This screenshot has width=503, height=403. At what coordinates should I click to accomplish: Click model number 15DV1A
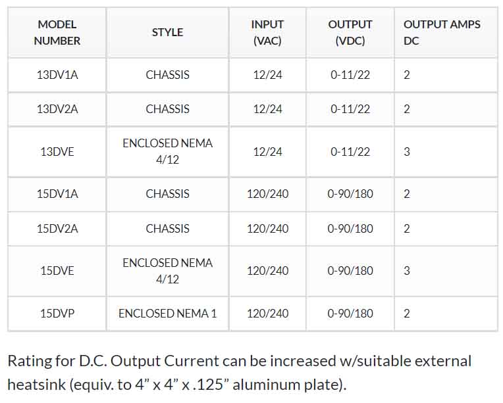tap(57, 194)
